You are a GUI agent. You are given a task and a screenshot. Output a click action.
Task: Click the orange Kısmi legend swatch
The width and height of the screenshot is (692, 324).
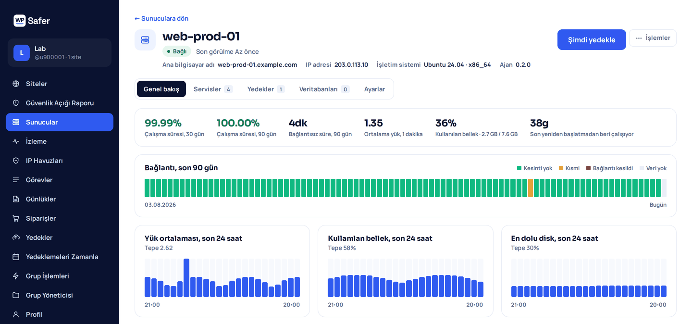point(561,168)
